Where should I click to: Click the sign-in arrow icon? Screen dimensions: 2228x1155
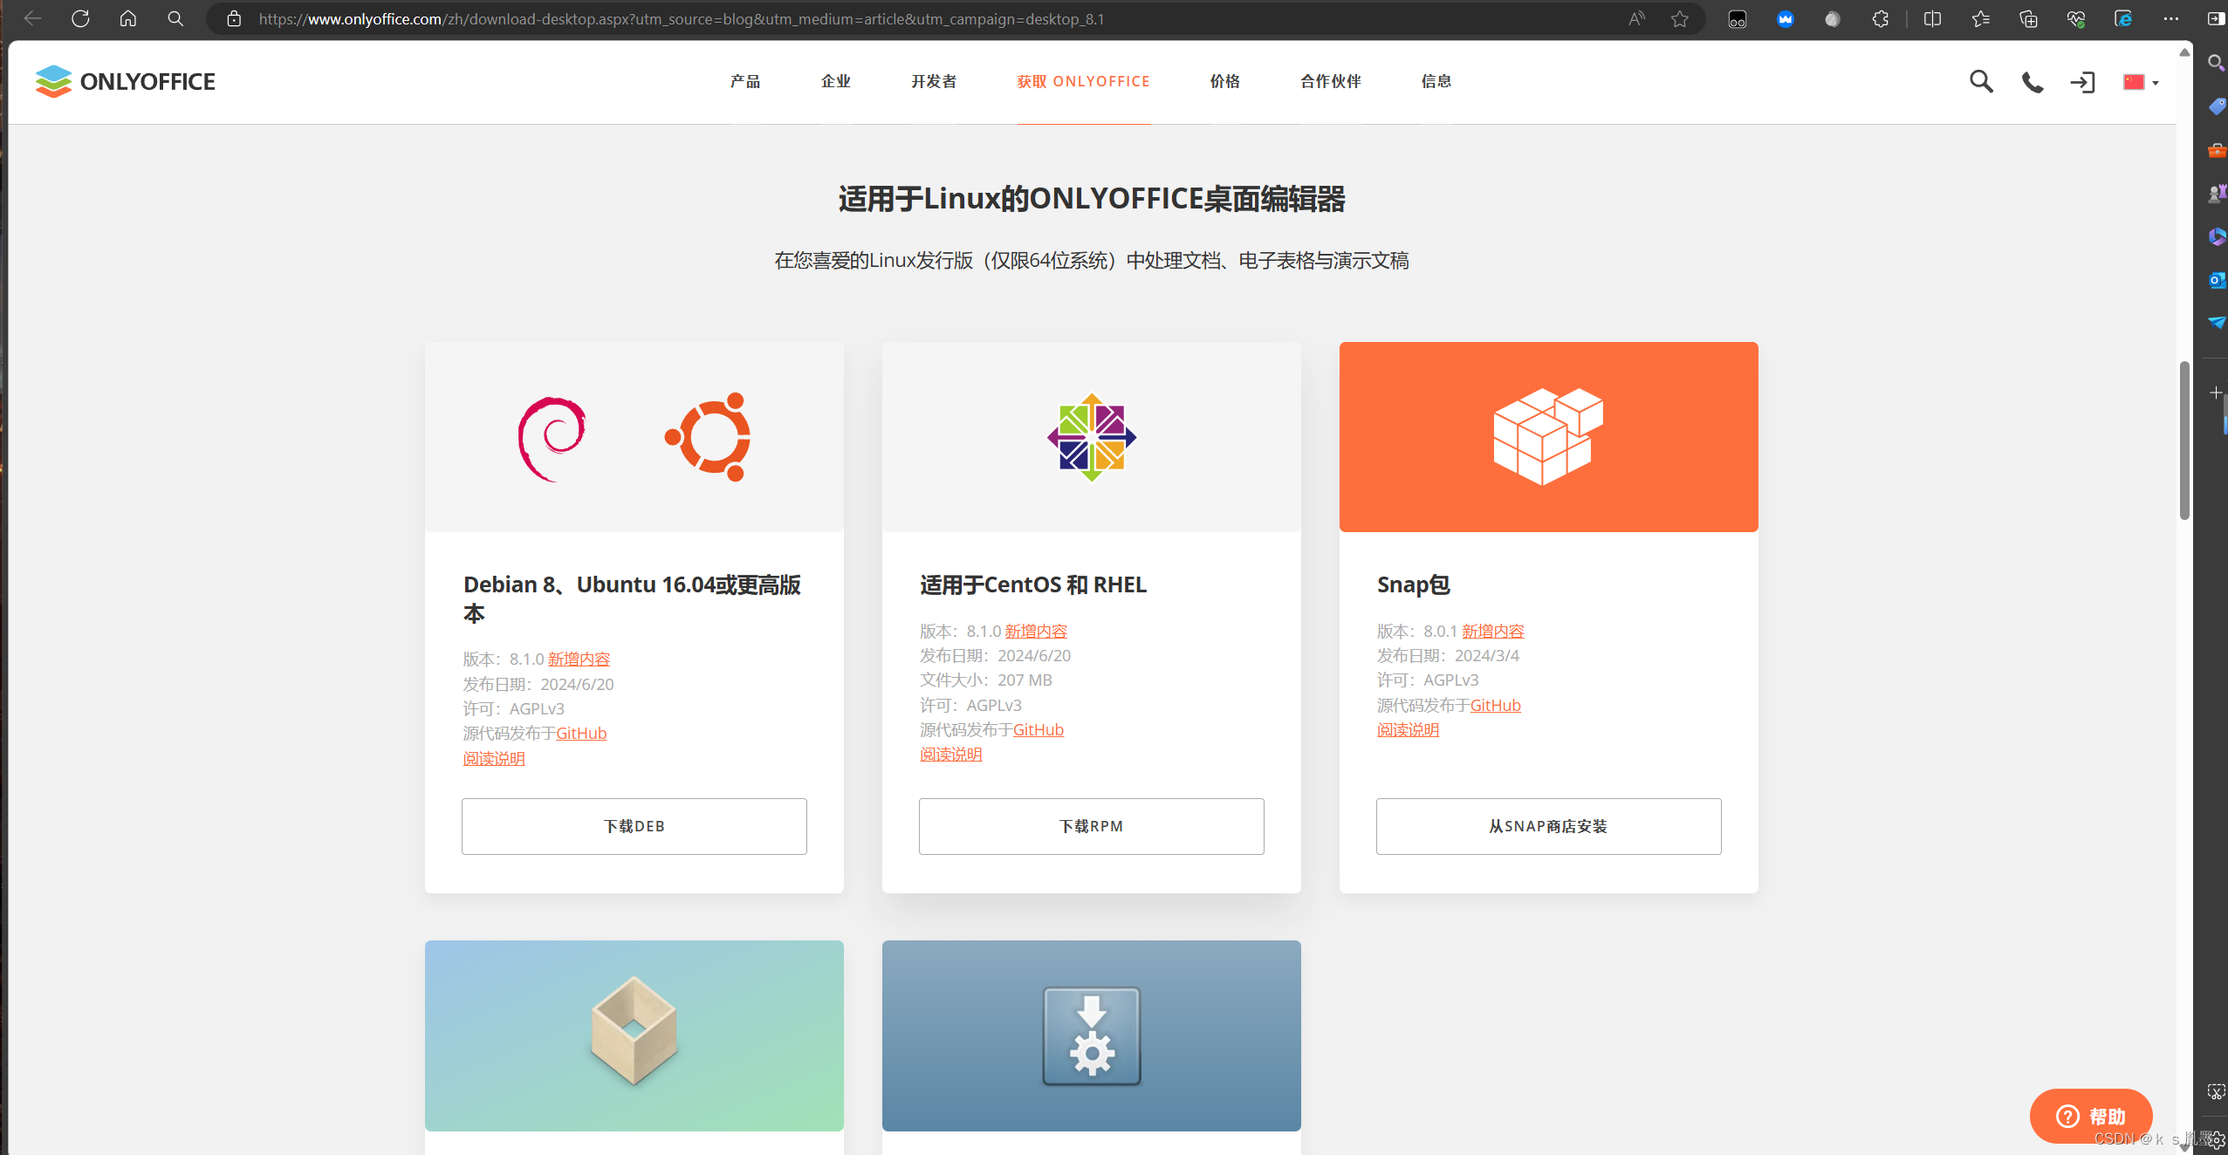tap(2082, 82)
